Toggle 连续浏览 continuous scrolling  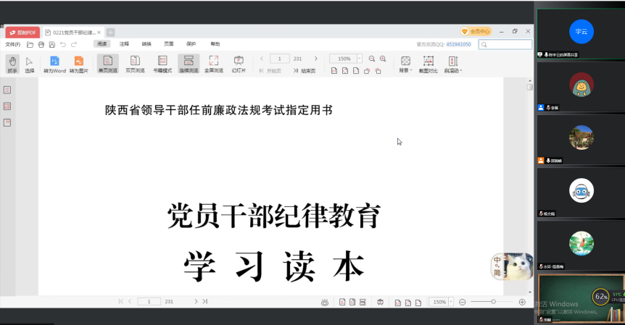pyautogui.click(x=188, y=64)
